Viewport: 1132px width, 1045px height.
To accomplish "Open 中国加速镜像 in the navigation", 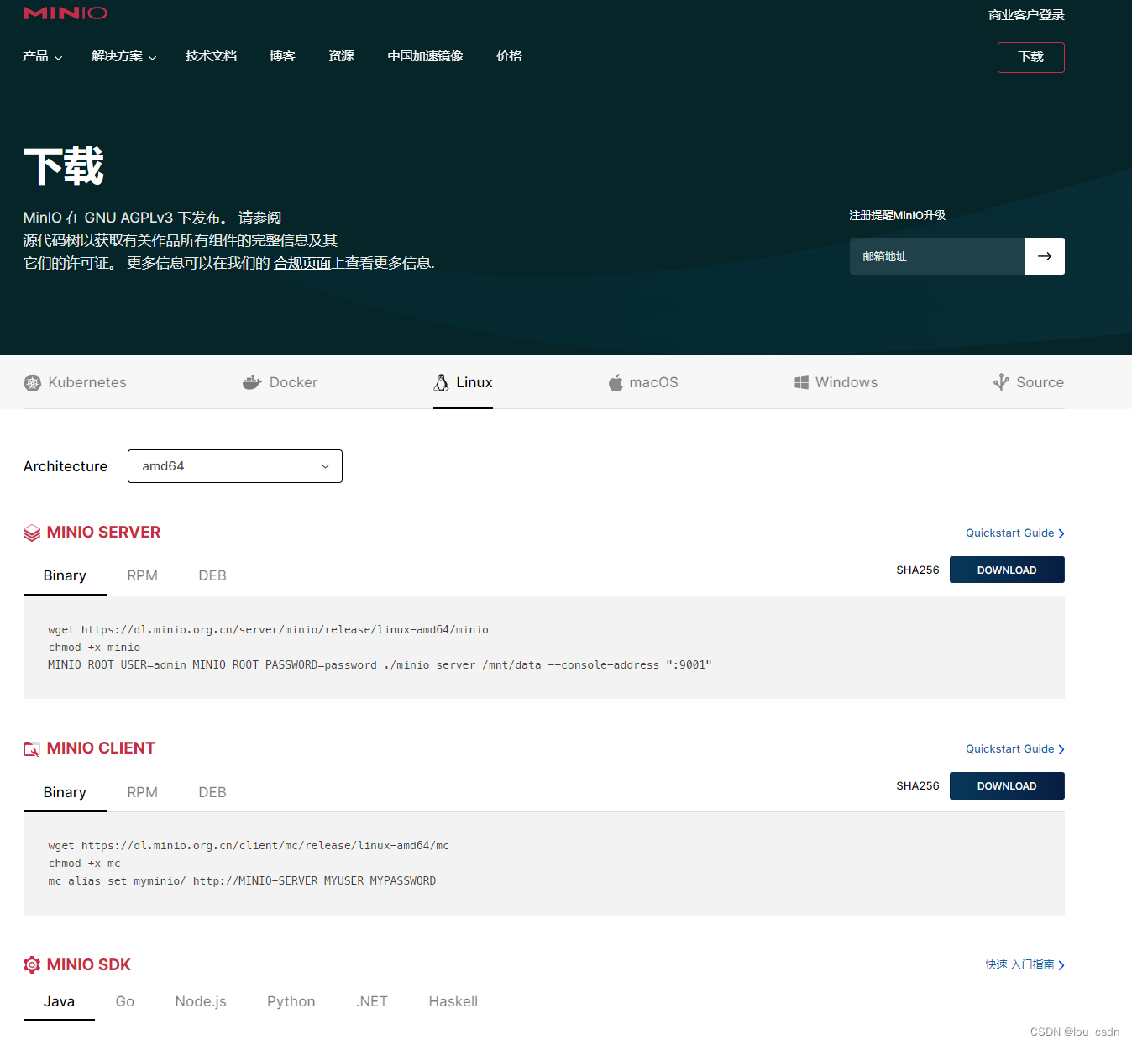I will pyautogui.click(x=425, y=56).
